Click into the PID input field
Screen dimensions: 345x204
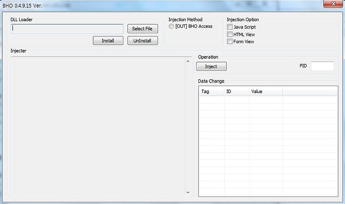click(x=322, y=66)
